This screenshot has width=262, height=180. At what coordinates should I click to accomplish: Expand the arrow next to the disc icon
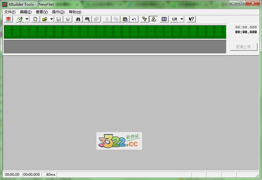[x=27, y=19]
